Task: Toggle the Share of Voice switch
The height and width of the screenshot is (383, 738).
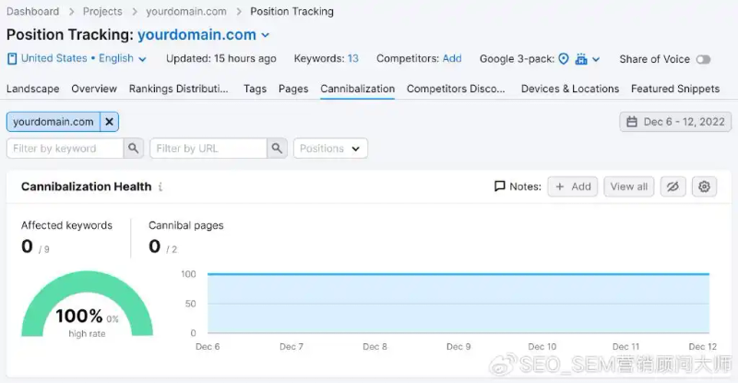Action: pos(703,59)
